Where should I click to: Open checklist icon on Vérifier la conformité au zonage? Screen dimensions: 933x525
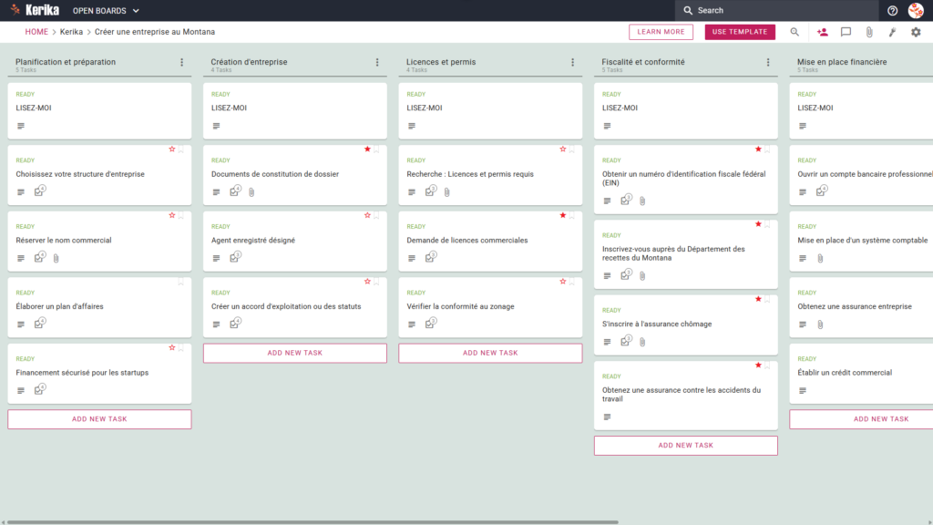click(430, 324)
